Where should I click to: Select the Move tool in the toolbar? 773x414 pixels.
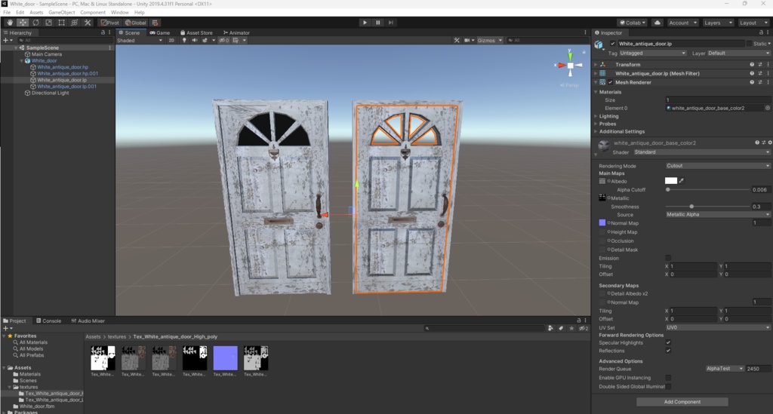[23, 23]
